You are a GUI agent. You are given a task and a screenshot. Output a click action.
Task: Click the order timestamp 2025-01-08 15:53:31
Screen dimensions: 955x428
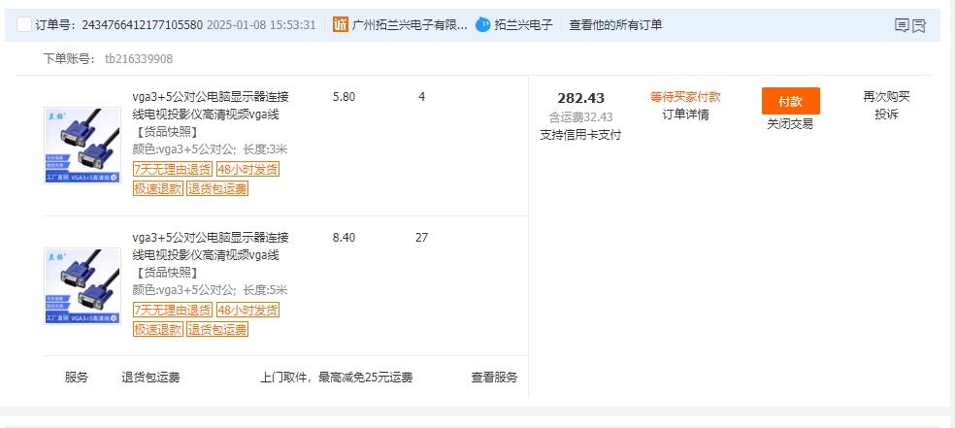(x=261, y=25)
